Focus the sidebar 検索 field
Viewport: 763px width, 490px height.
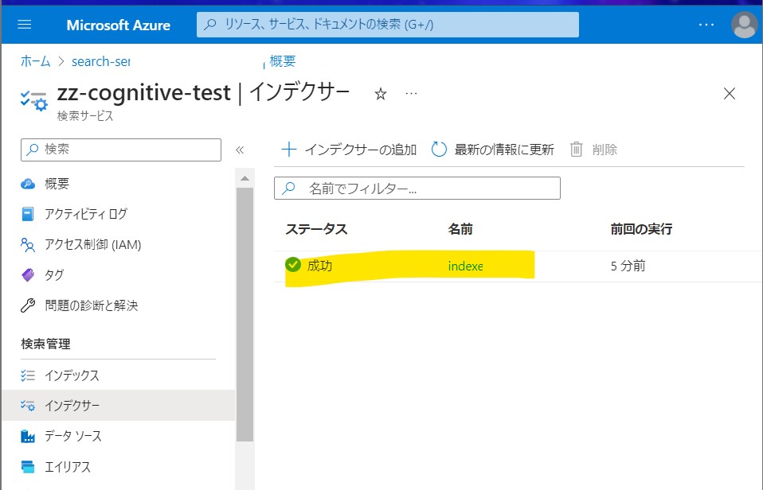[x=121, y=150]
